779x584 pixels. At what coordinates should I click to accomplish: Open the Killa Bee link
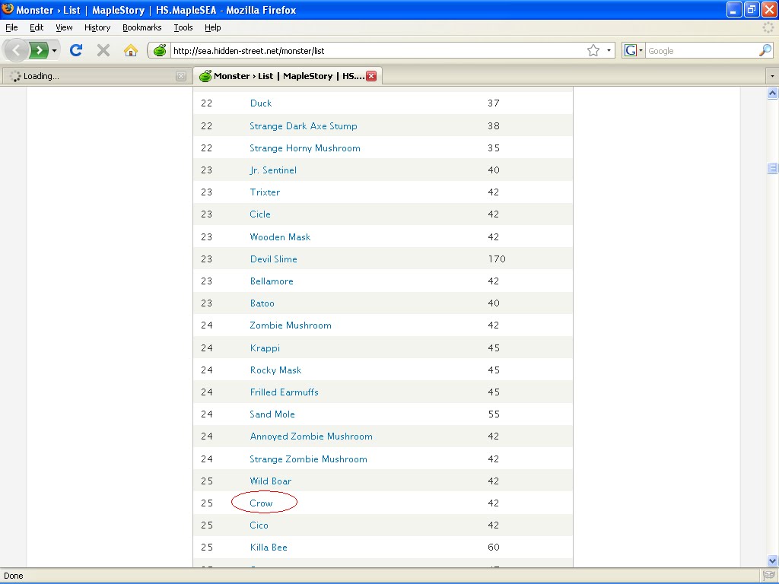click(269, 547)
